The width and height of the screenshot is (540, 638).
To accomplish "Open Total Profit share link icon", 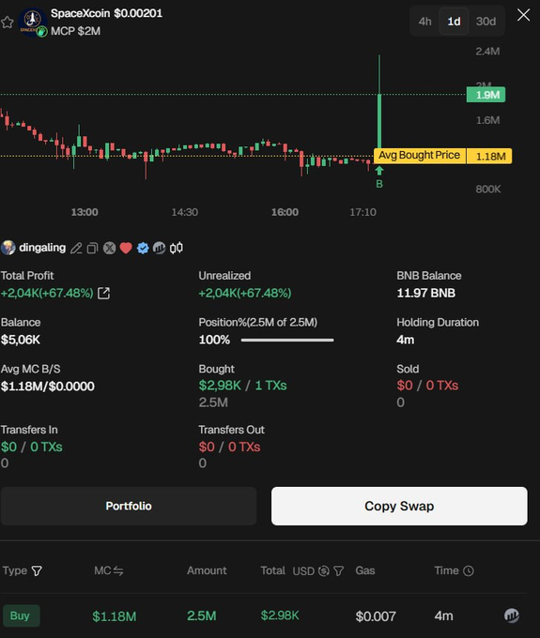I will tap(104, 293).
